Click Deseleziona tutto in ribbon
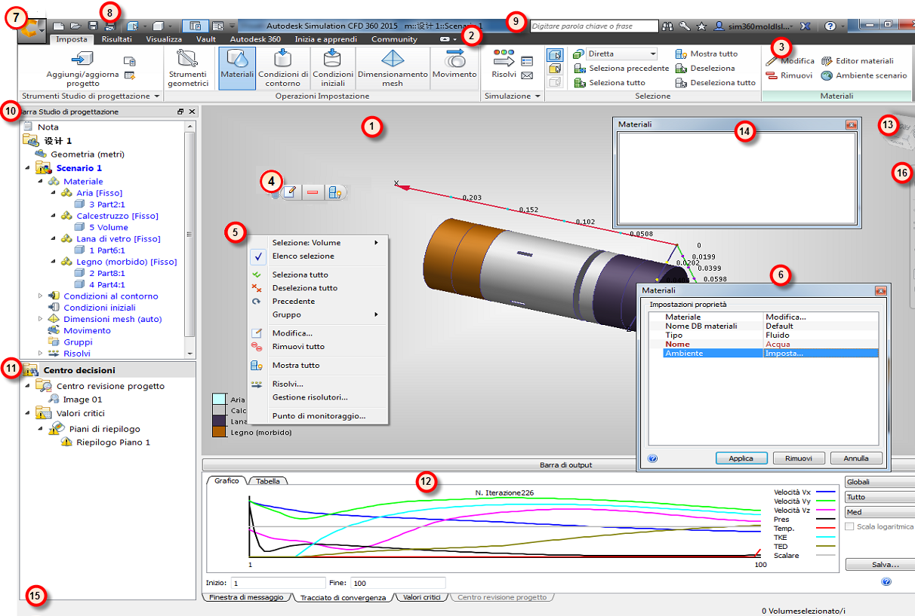Image resolution: width=915 pixels, height=616 pixels. pos(715,83)
